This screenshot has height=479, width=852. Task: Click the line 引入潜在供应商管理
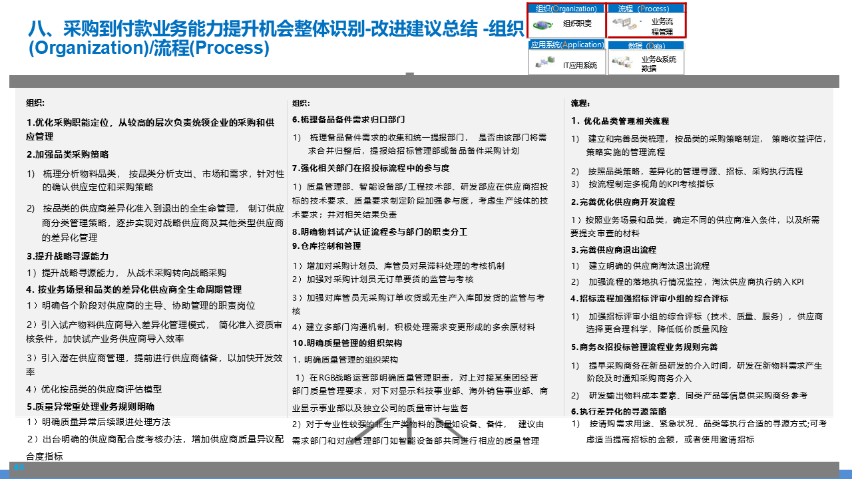[x=155, y=364]
